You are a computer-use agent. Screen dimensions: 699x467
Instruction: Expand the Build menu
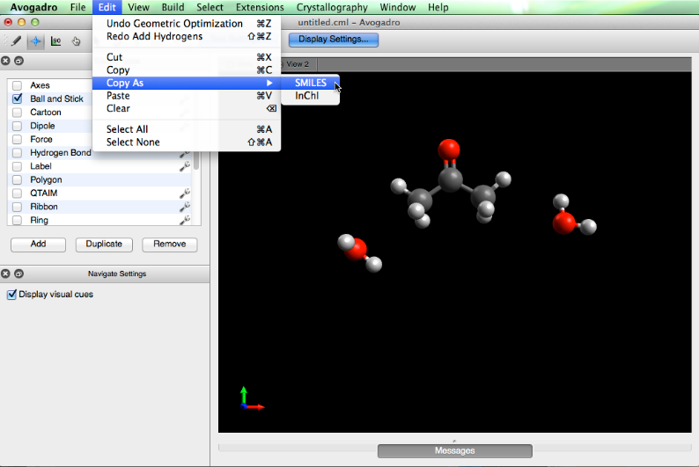coord(173,7)
